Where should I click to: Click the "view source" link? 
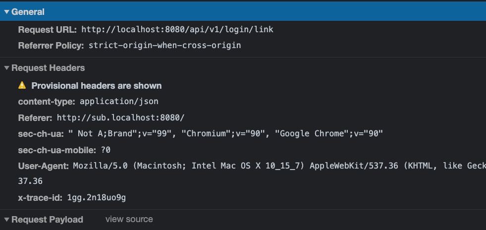129,219
